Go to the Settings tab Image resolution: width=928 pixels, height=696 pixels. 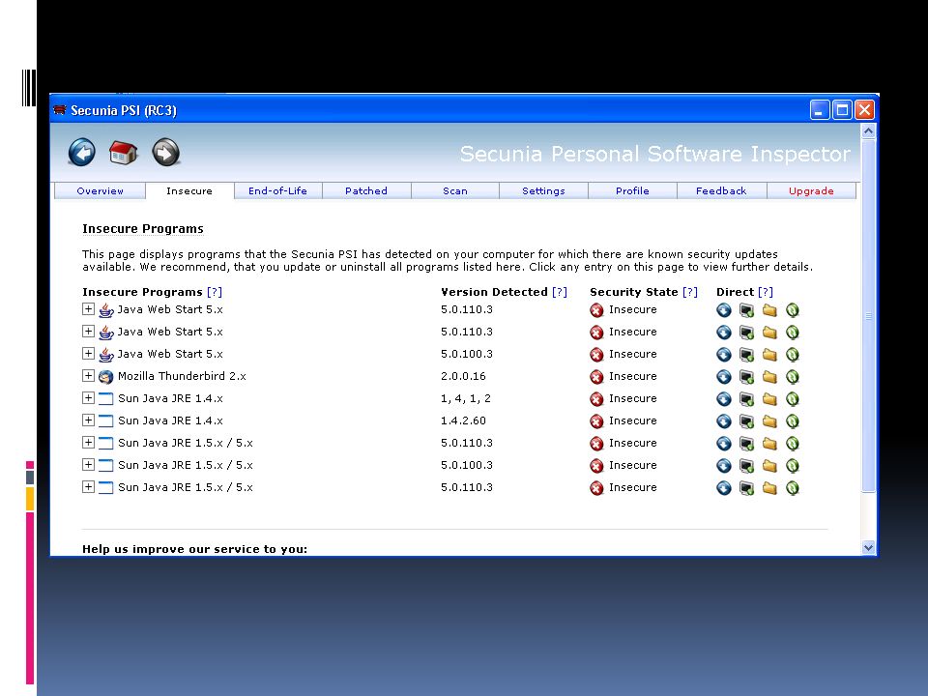543,190
